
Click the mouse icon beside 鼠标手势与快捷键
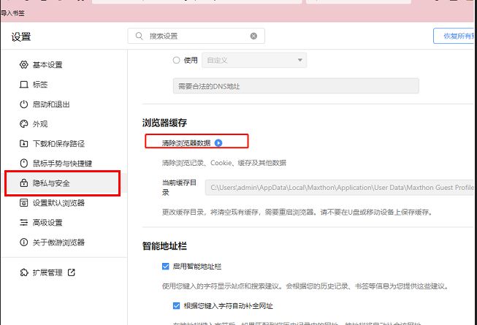pyautogui.click(x=24, y=164)
